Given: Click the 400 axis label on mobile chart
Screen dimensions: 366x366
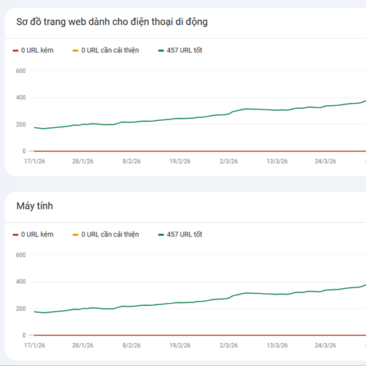Looking at the screenshot, I should (x=21, y=97).
